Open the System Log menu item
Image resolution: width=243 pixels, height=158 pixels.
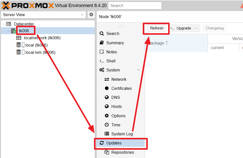click(x=121, y=134)
